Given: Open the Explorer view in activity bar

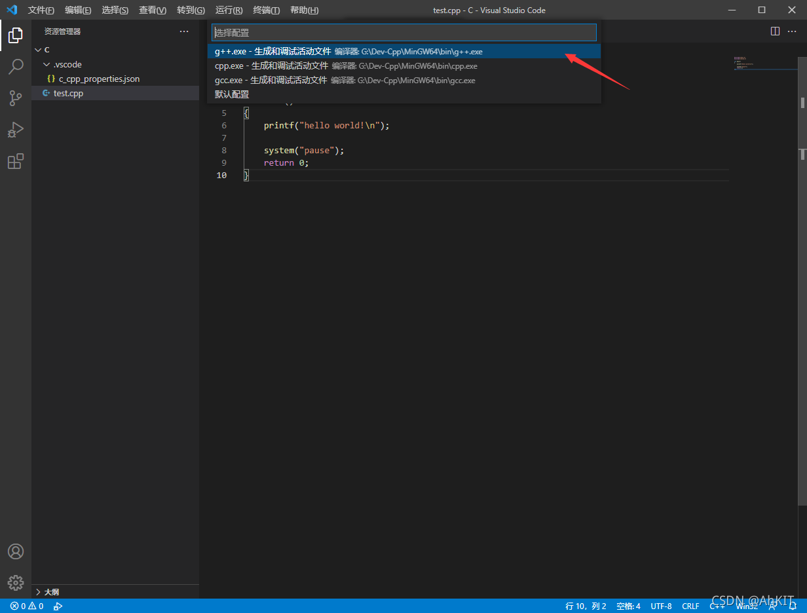Looking at the screenshot, I should pos(16,35).
